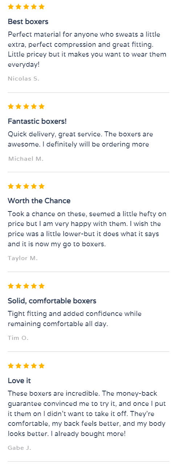
Task: Click reviewer name Tim O.
Action: 18,338
